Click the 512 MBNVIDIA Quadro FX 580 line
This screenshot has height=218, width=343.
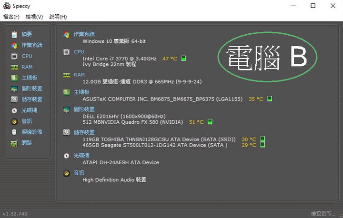coord(133,122)
